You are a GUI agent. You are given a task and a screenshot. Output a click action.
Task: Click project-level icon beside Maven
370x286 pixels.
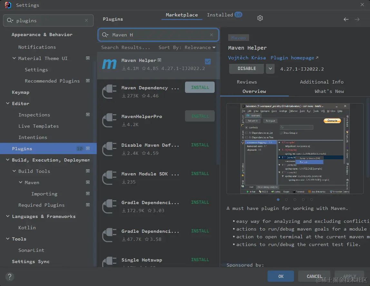(x=88, y=182)
